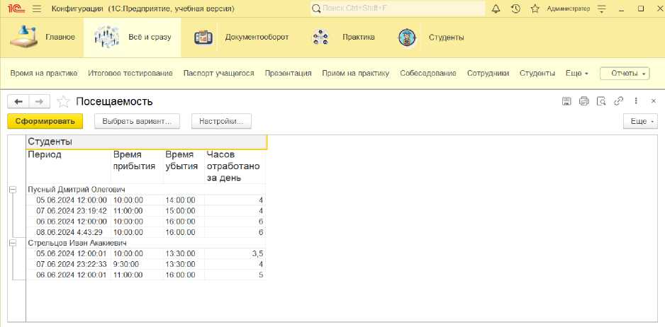
Task: Collapse the Стрельцов Иван Акакиевич group
Action: [13, 243]
